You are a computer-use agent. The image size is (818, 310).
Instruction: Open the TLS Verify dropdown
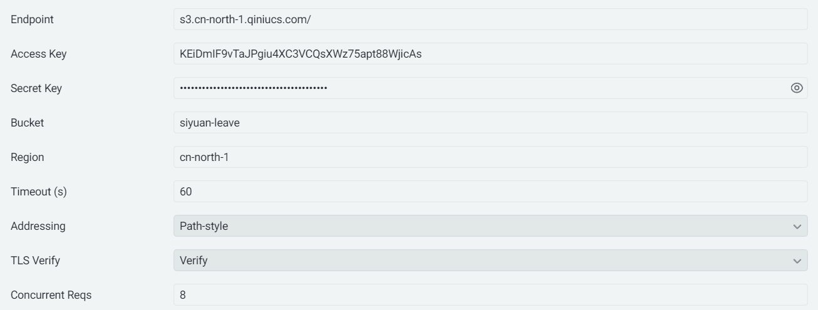click(482, 261)
